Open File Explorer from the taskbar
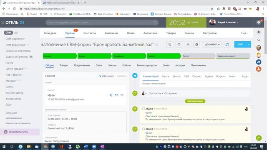 pos(29,147)
